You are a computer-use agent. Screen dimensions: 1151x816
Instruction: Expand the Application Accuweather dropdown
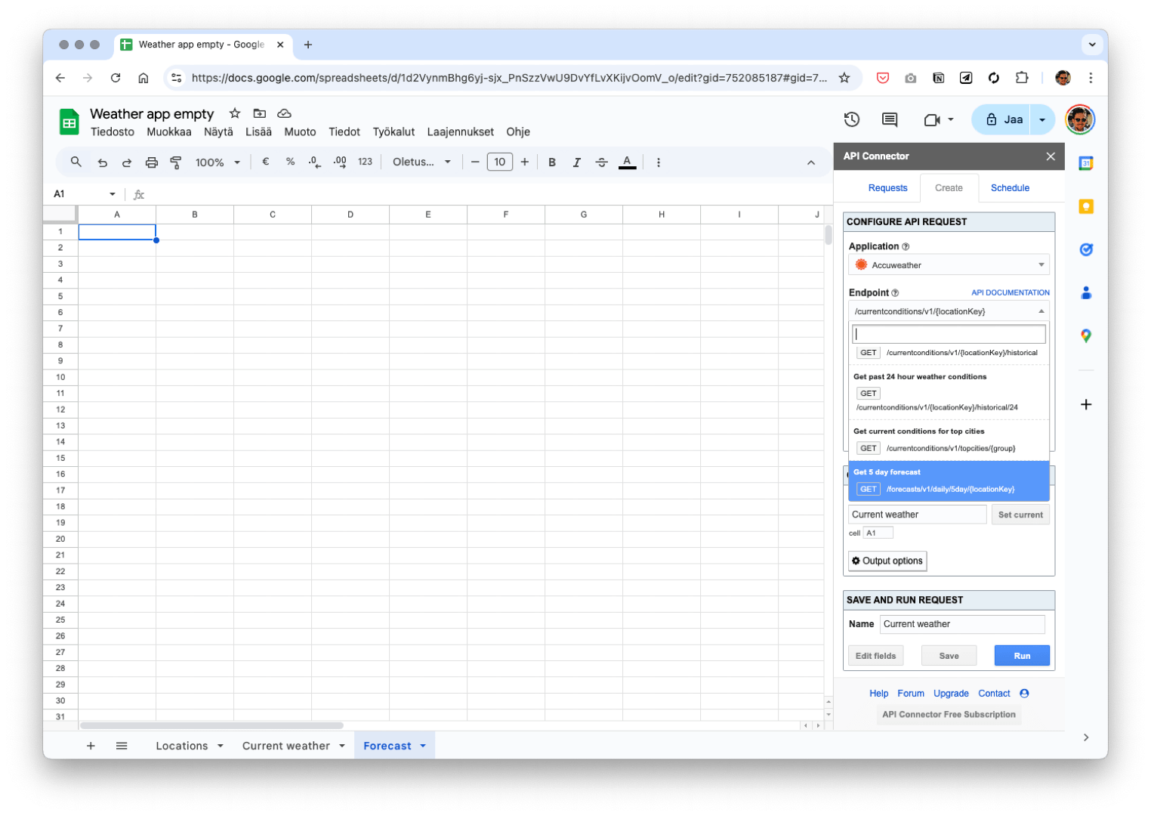click(x=949, y=265)
